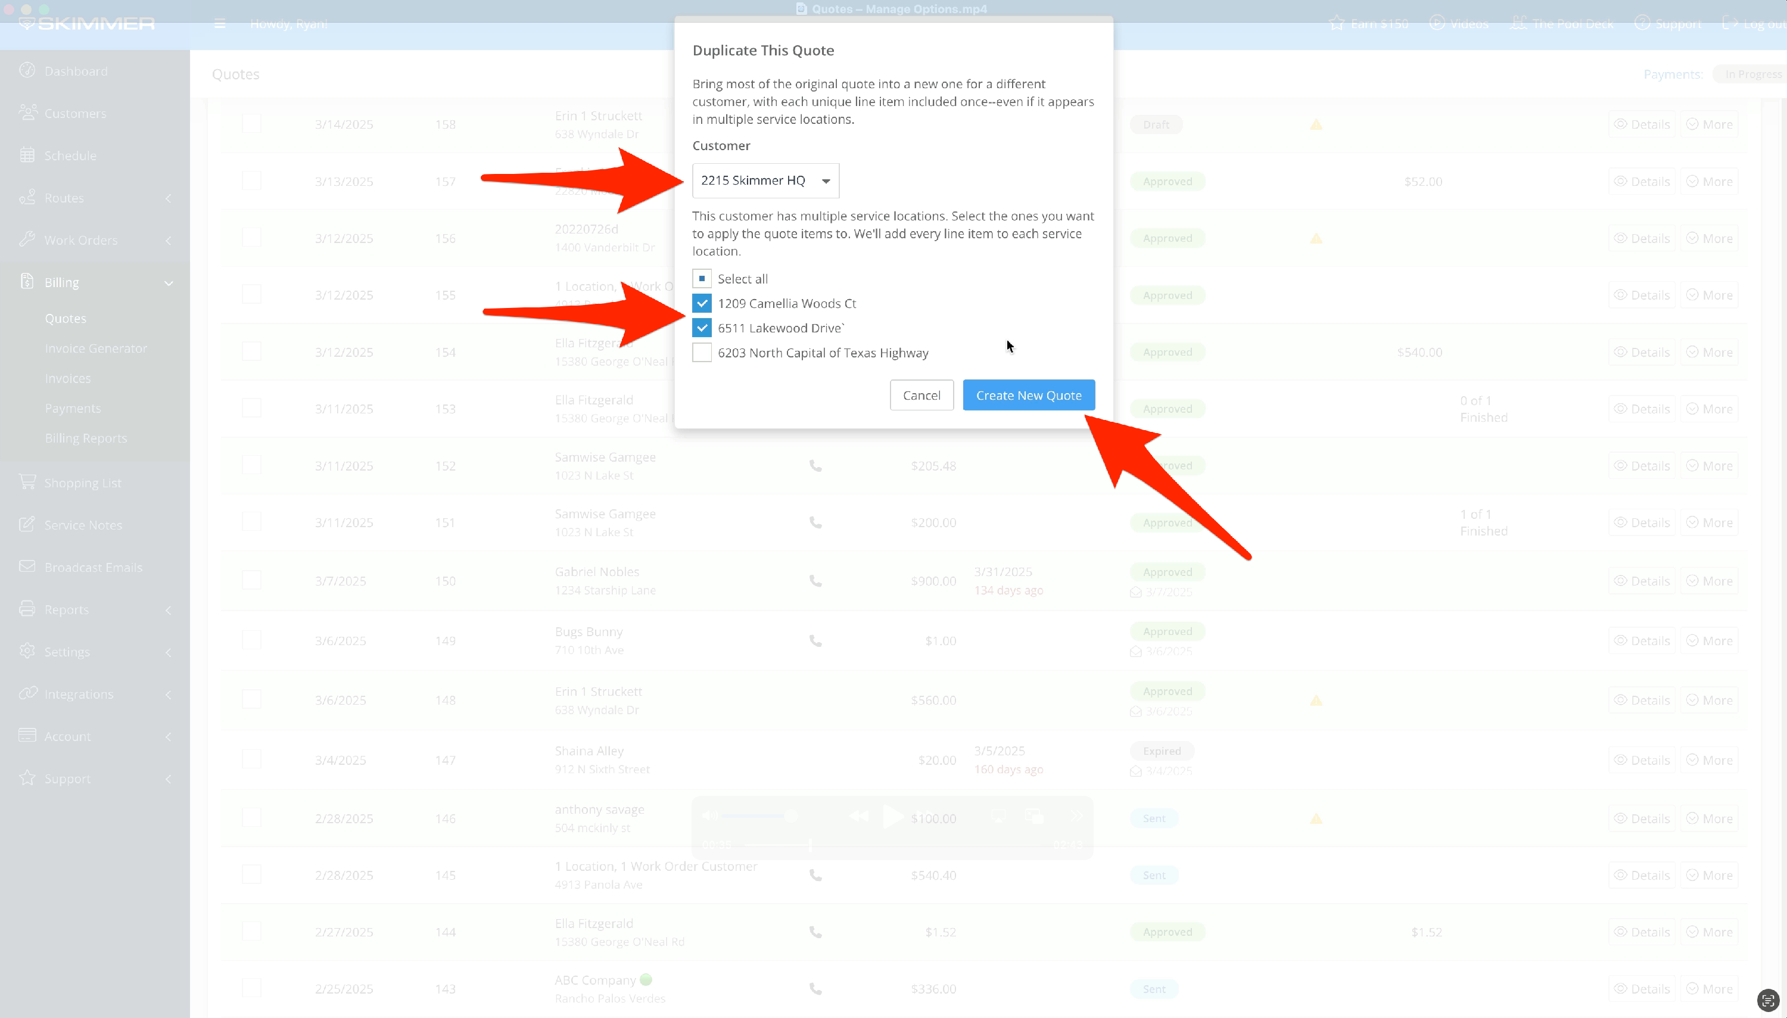This screenshot has width=1787, height=1018.
Task: Click the In Progress payments badge
Action: point(1751,74)
